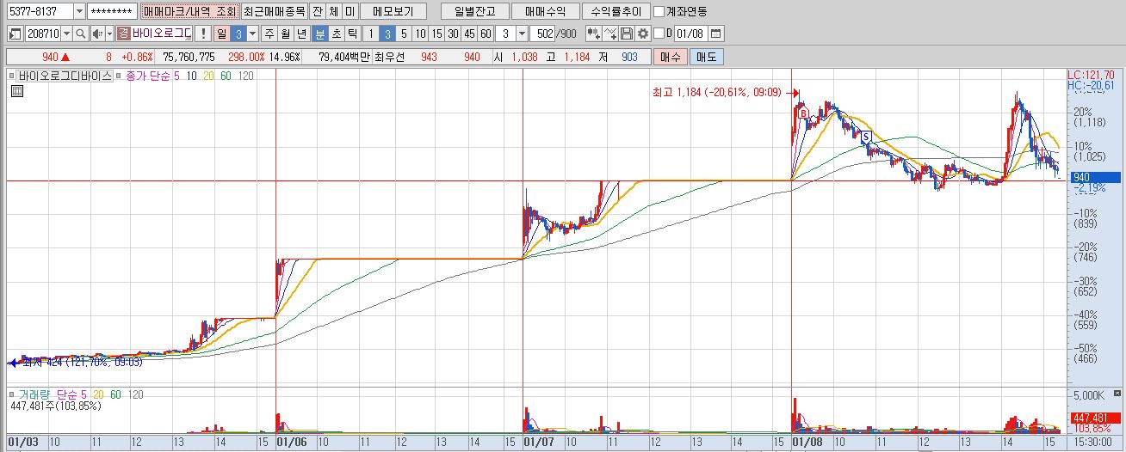
Task: Select 10 minute interval
Action: pyautogui.click(x=420, y=34)
